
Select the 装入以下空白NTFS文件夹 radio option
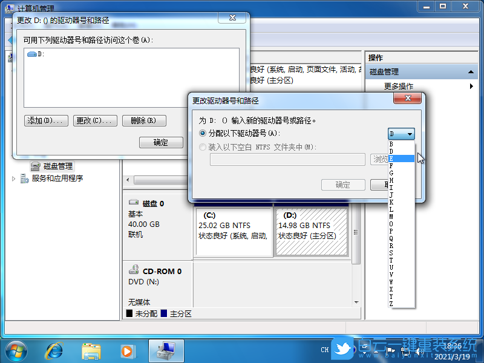tap(203, 147)
